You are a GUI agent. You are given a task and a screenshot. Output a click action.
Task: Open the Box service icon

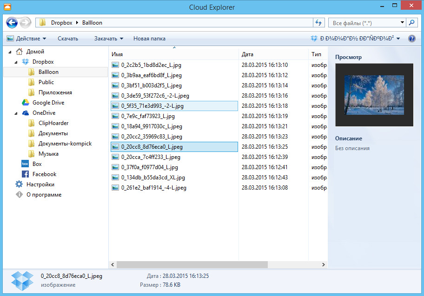coord(25,164)
